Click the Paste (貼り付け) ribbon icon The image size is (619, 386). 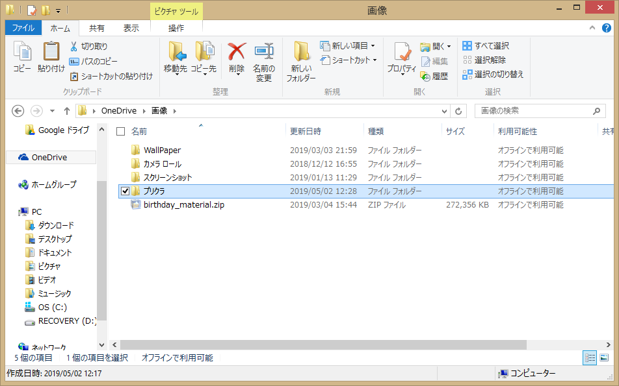51,56
